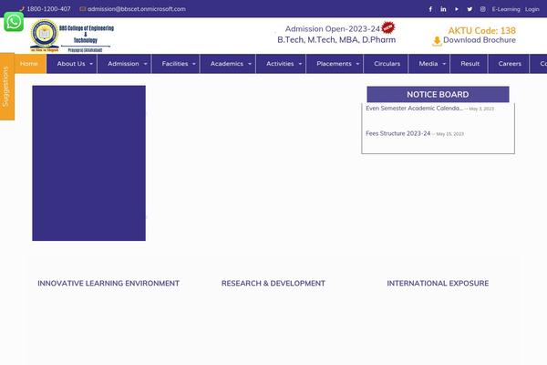The image size is (547, 365).
Task: Open Even Semester Academic Calendar notice
Action: pos(414,109)
